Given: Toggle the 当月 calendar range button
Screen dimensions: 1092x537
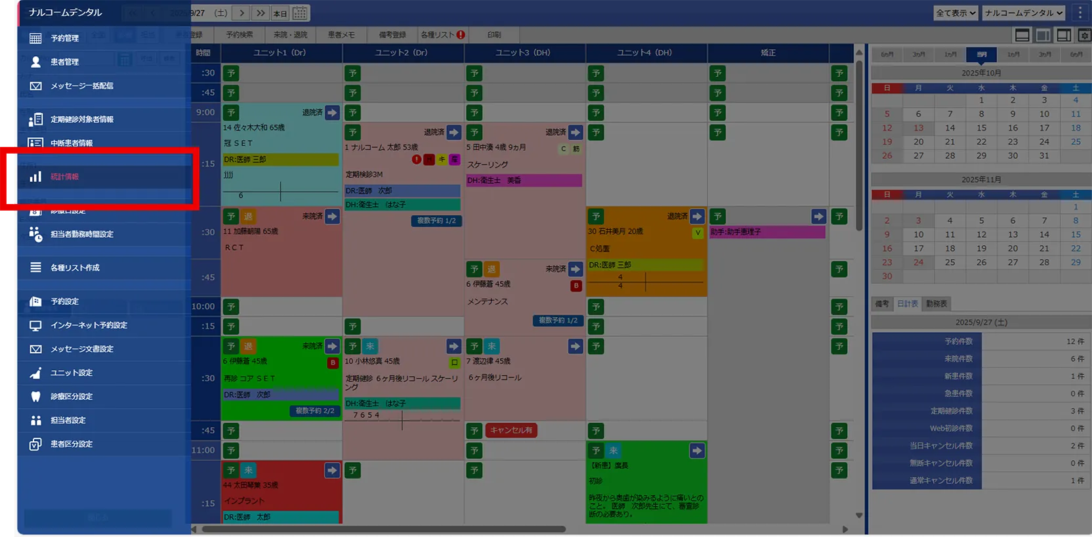Looking at the screenshot, I should 981,54.
